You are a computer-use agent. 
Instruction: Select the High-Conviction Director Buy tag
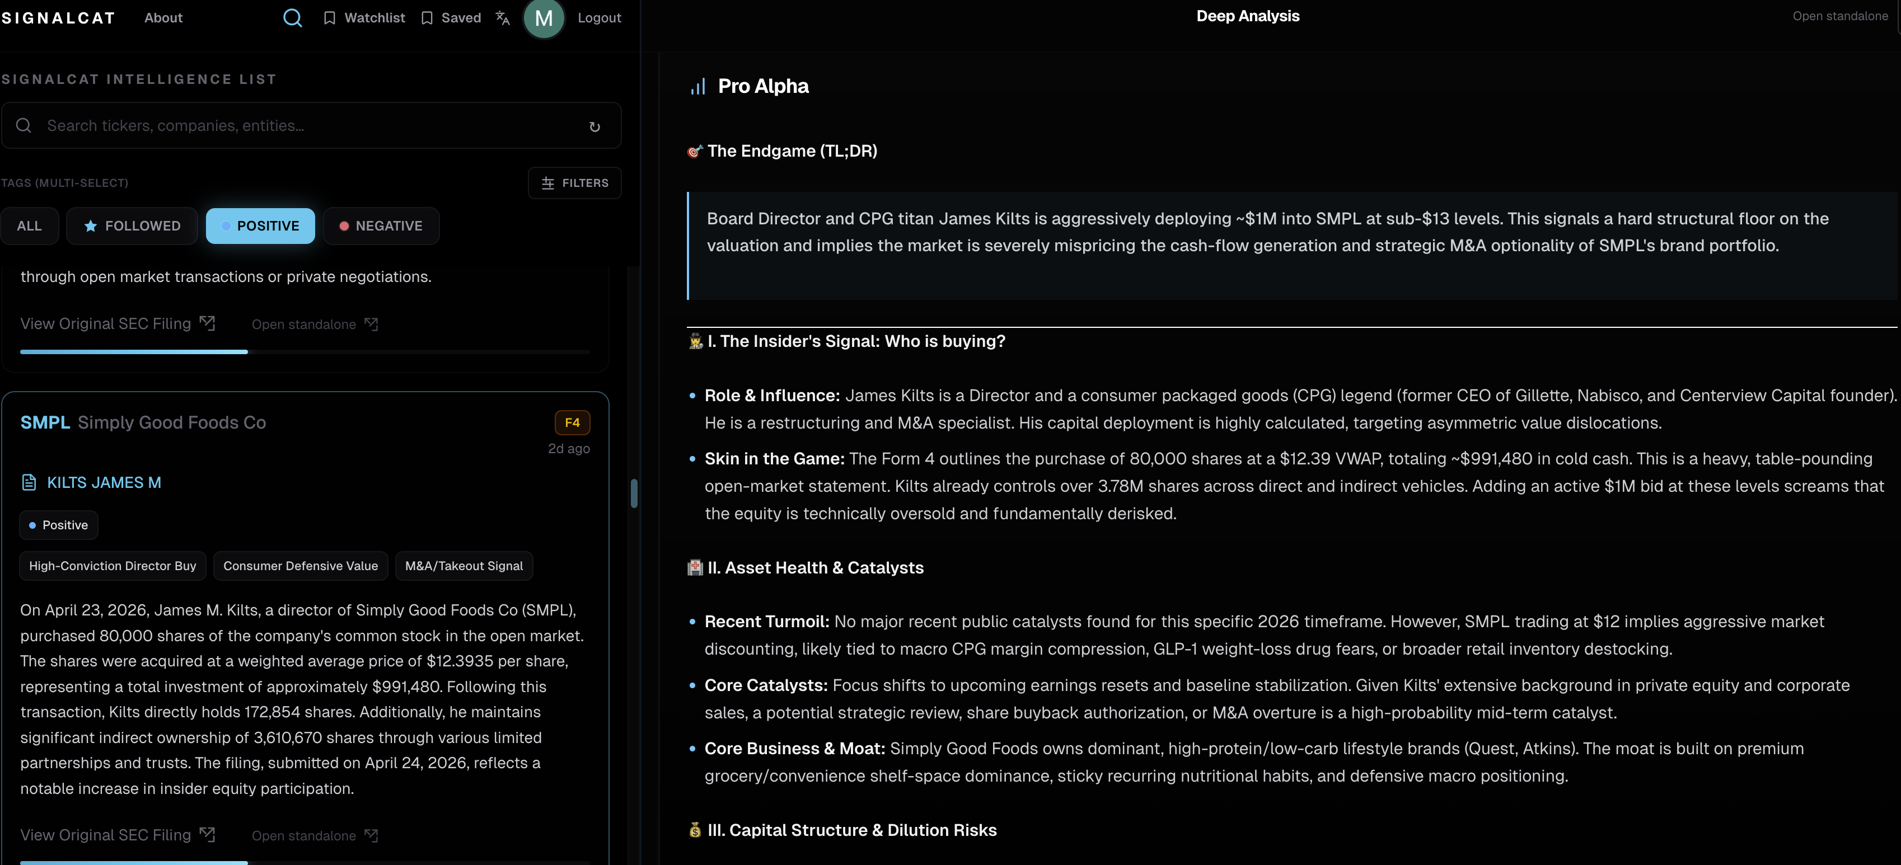[x=113, y=566]
